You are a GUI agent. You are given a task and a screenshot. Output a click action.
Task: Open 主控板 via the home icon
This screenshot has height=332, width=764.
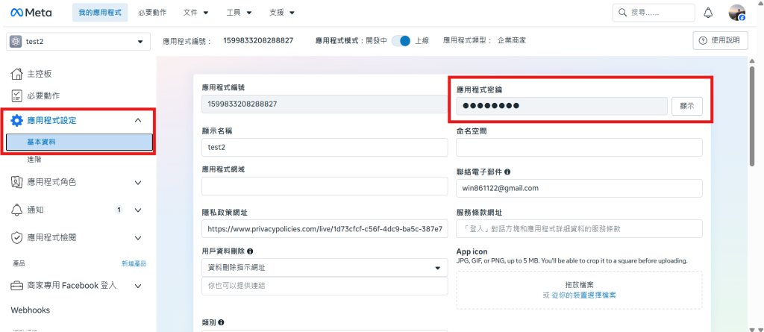click(16, 74)
